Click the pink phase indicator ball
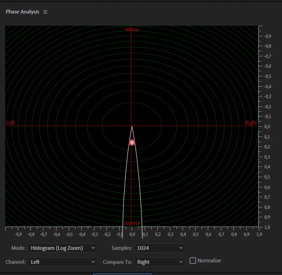 point(132,143)
